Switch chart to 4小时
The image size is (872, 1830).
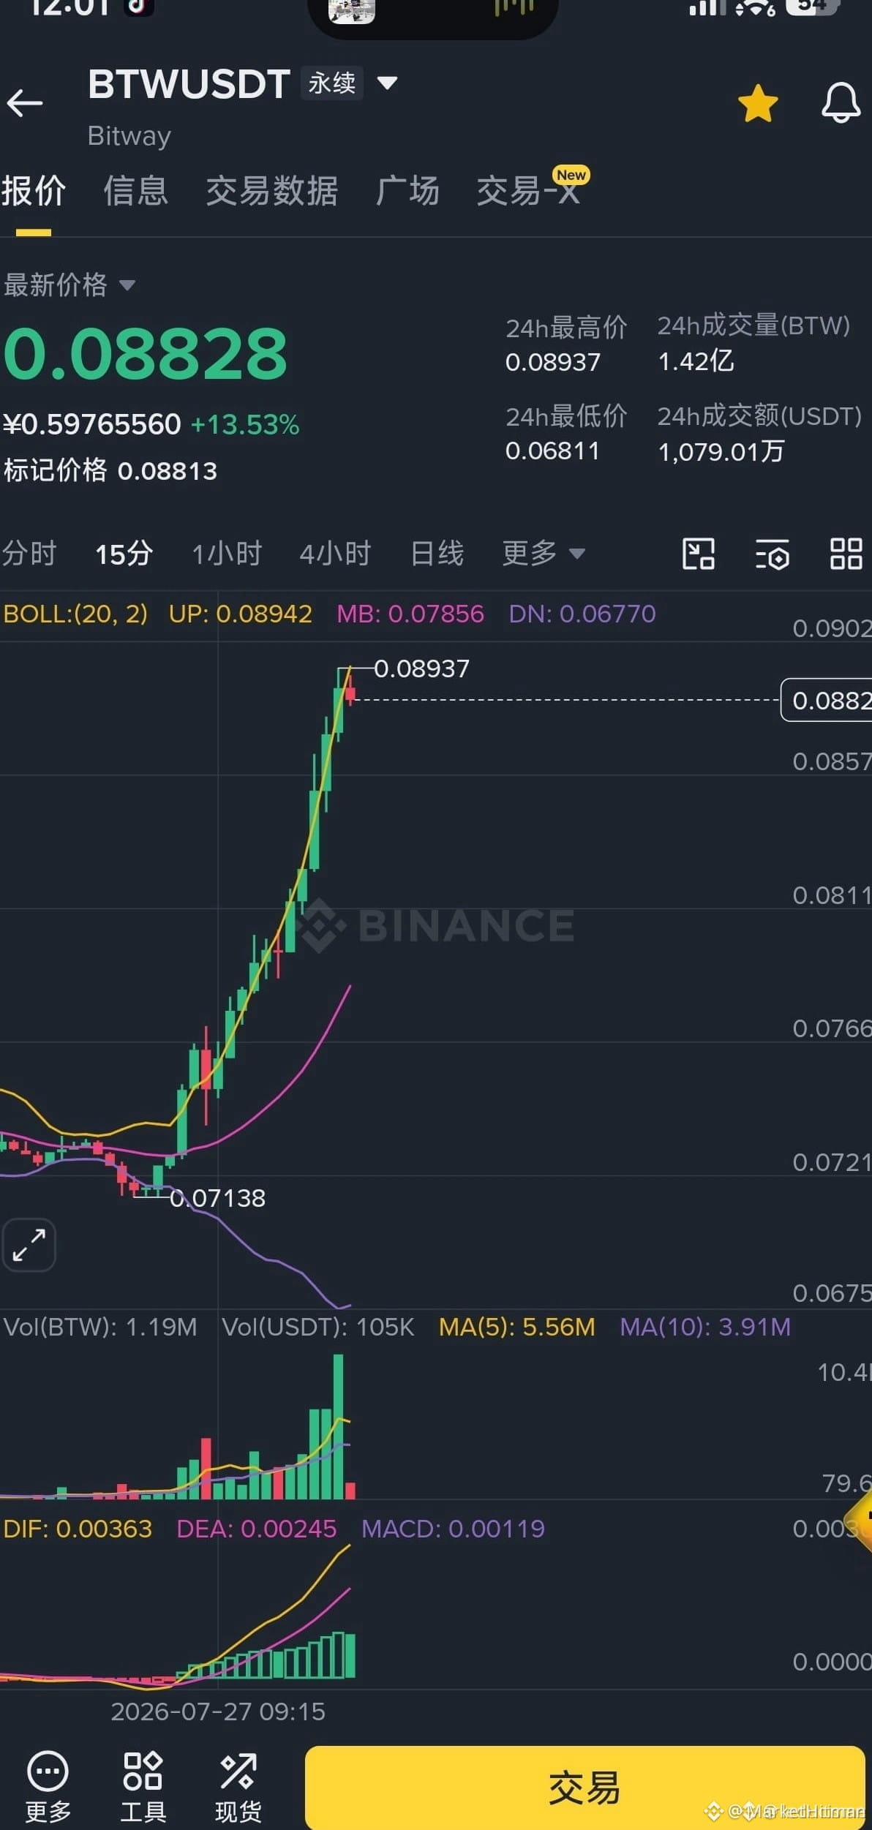[335, 553]
